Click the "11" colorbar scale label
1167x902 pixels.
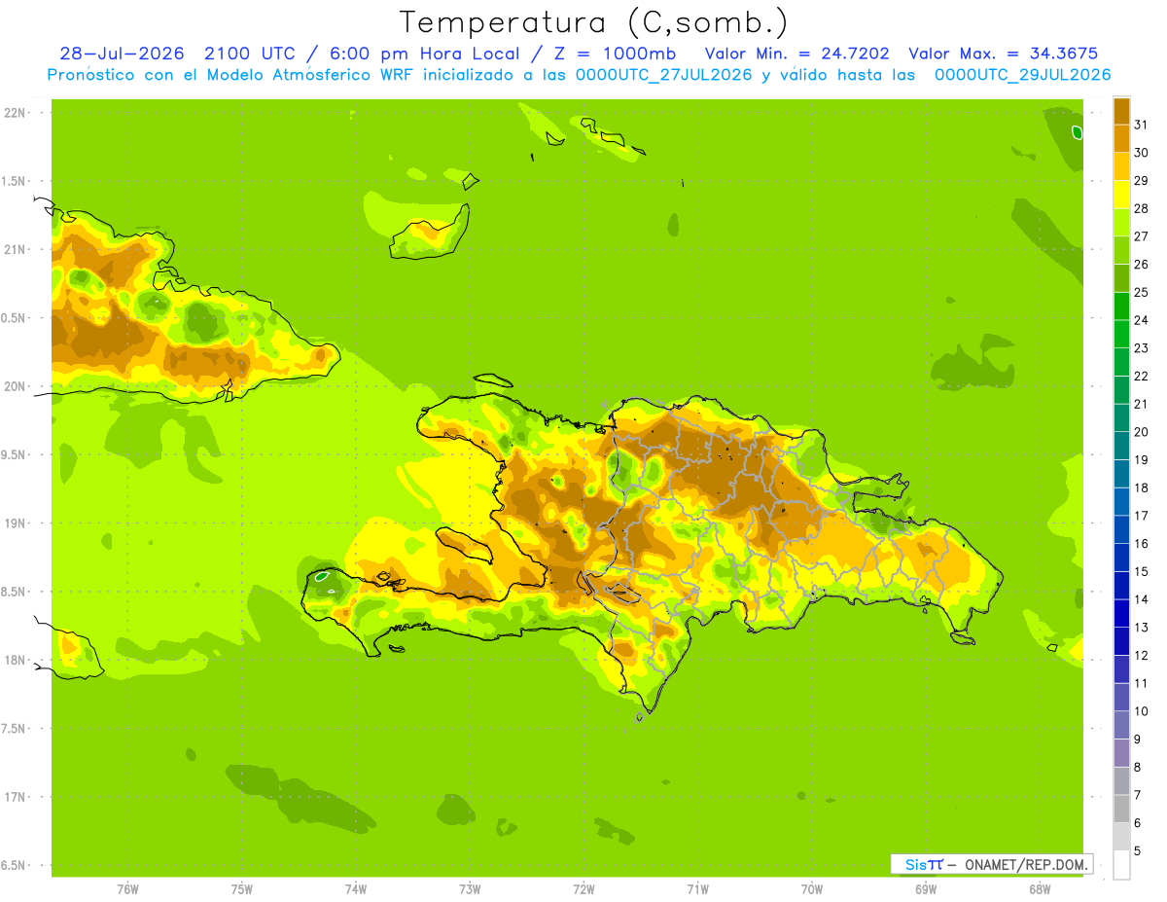[x=1142, y=683]
